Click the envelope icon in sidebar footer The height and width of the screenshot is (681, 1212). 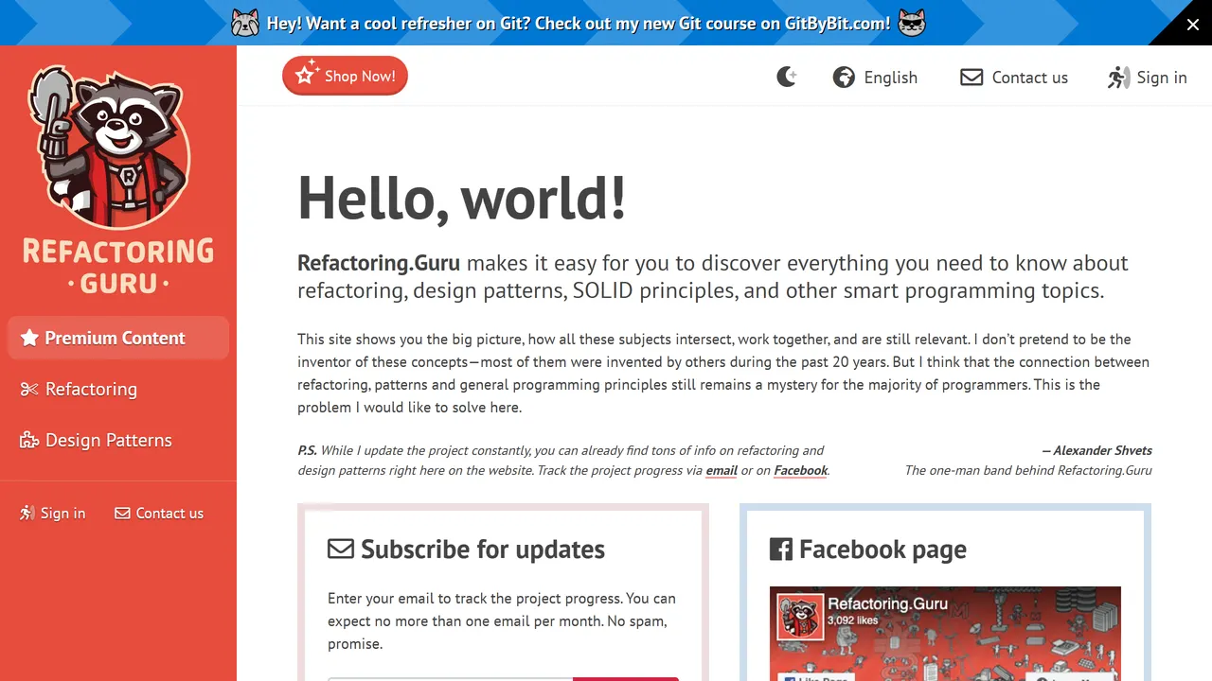(x=122, y=513)
